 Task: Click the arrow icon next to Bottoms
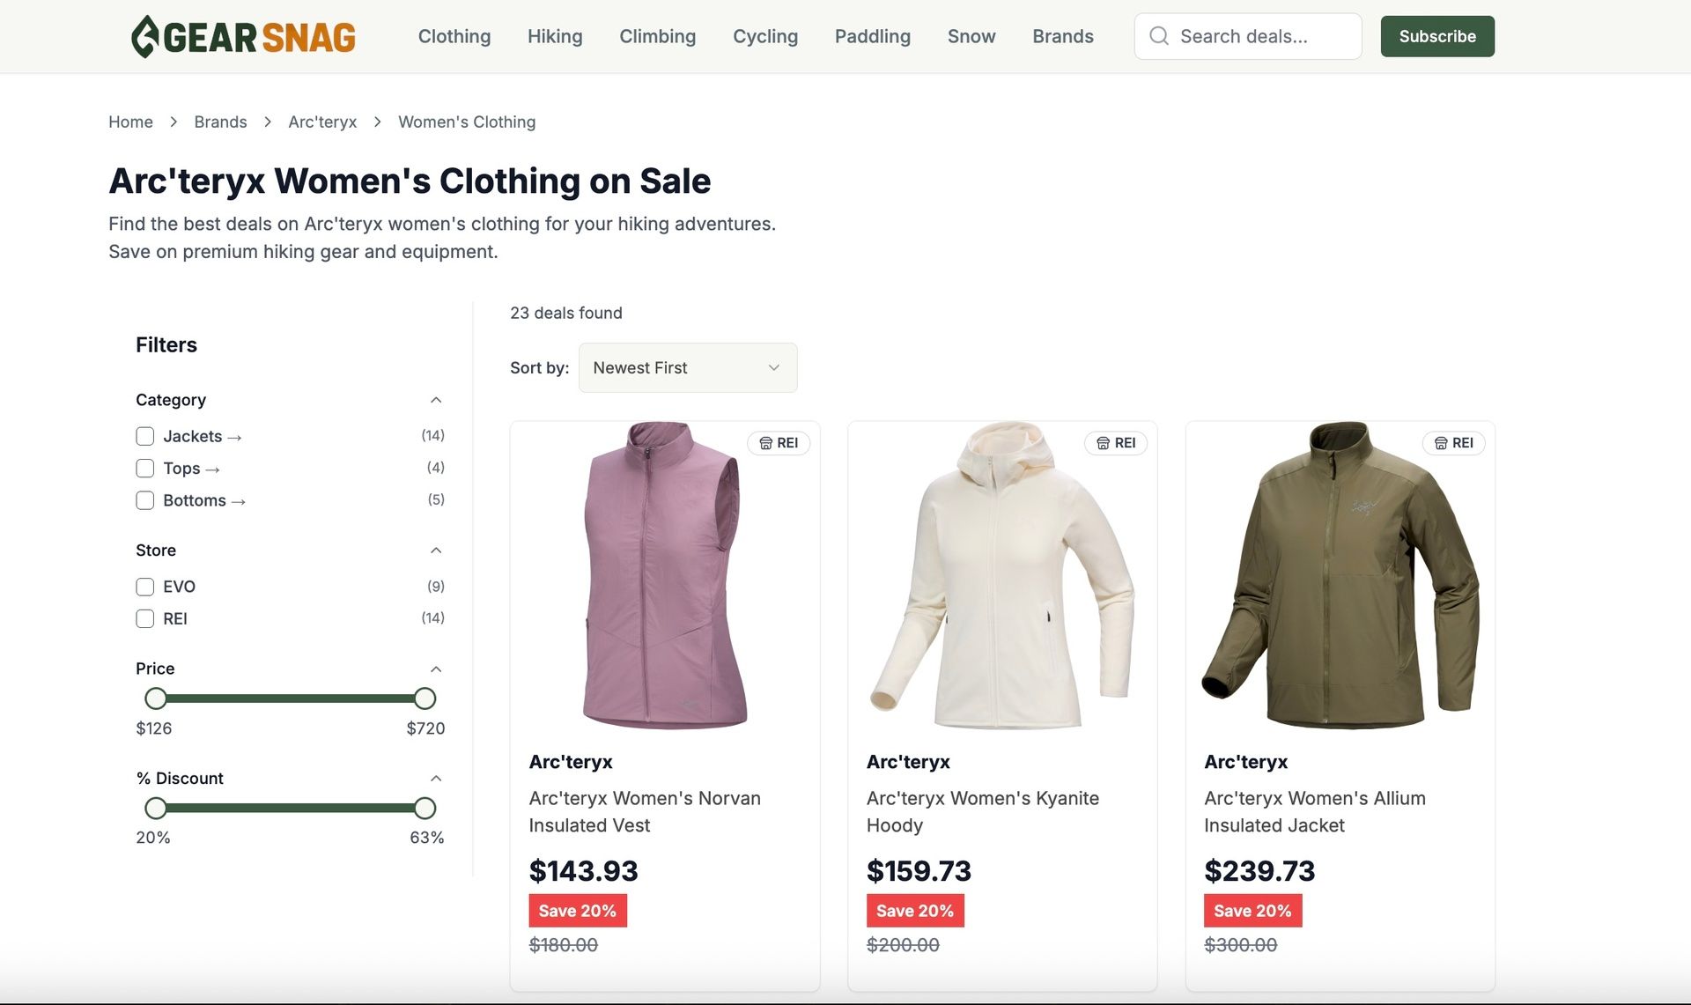coord(238,501)
